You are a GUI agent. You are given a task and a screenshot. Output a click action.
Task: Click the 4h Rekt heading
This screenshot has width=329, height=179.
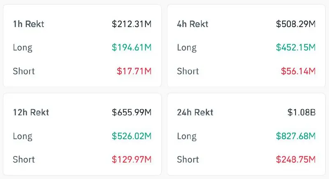pyautogui.click(x=193, y=24)
